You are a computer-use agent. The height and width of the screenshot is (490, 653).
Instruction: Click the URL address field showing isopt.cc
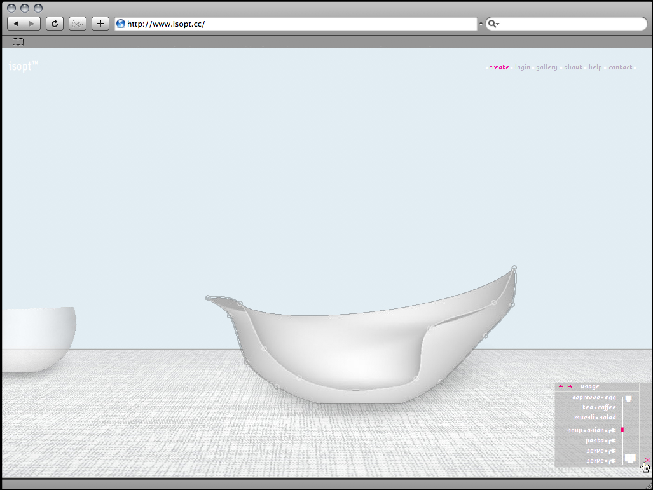(x=296, y=24)
